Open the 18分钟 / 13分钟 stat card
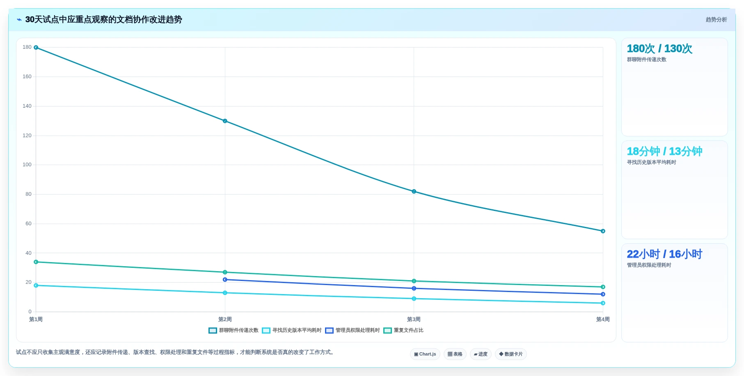This screenshot has height=376, width=744. coord(675,190)
